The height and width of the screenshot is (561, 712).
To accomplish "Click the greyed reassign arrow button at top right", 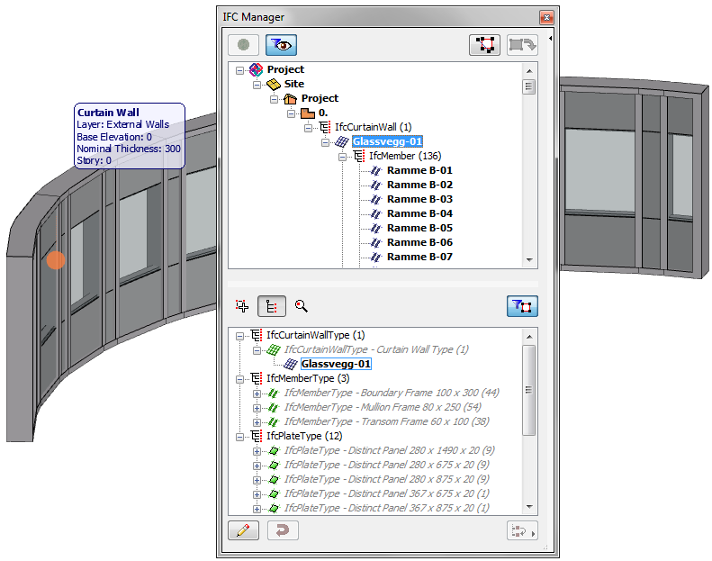I will click(522, 44).
